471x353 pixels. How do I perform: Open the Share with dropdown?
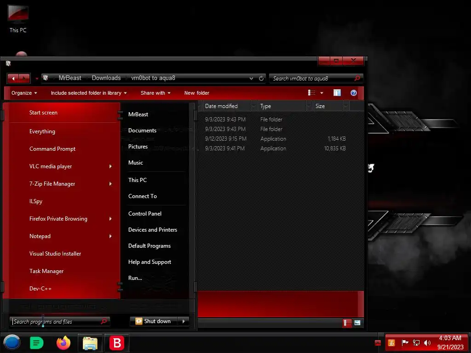click(x=155, y=93)
